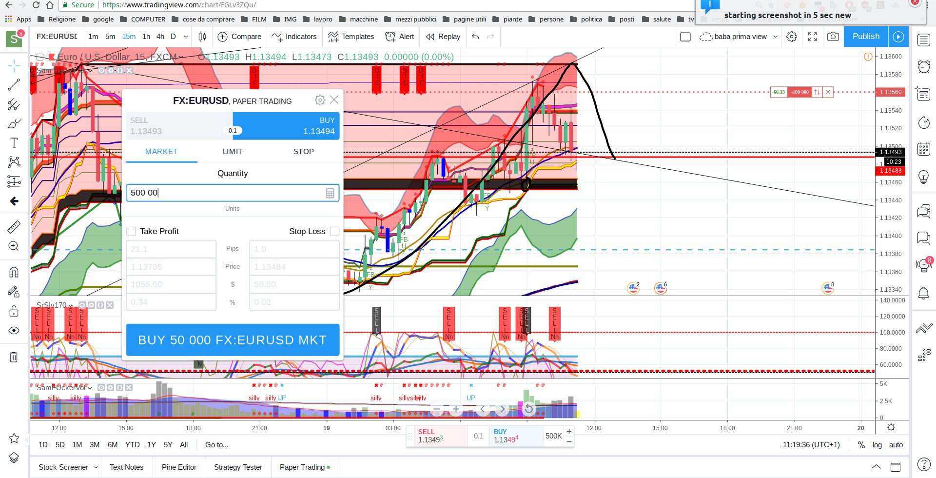
Task: Expand SamFuckerVol indicator legend
Action: click(x=90, y=388)
